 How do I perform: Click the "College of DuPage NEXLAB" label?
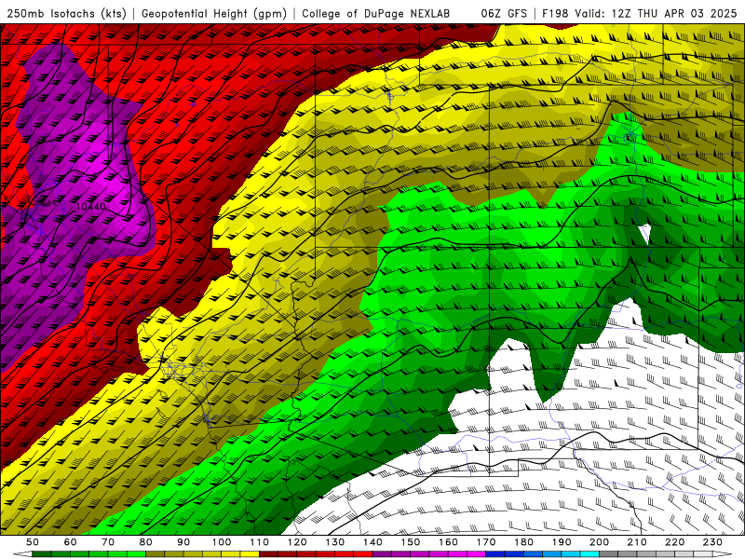point(376,14)
